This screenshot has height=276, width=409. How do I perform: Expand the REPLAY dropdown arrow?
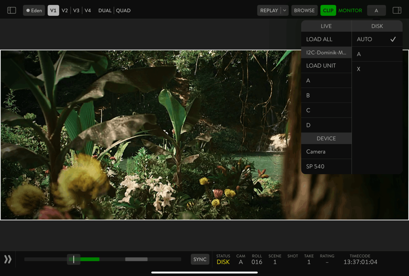click(285, 11)
